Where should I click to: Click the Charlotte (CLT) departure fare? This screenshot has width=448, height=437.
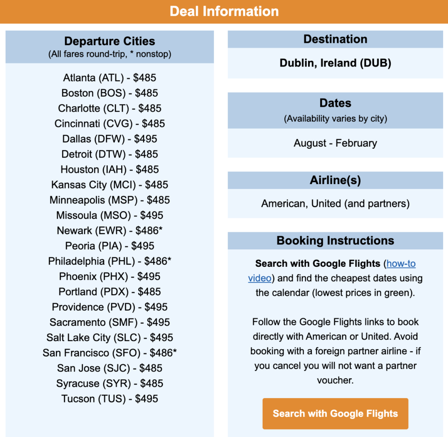click(109, 108)
